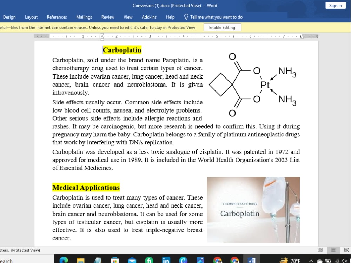Expand the hidden system tray icons chevron

click(x=311, y=261)
